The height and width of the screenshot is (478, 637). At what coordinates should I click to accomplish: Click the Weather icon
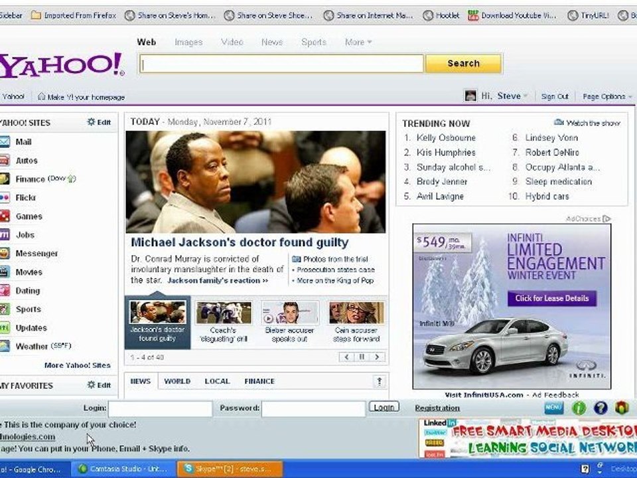click(x=5, y=347)
